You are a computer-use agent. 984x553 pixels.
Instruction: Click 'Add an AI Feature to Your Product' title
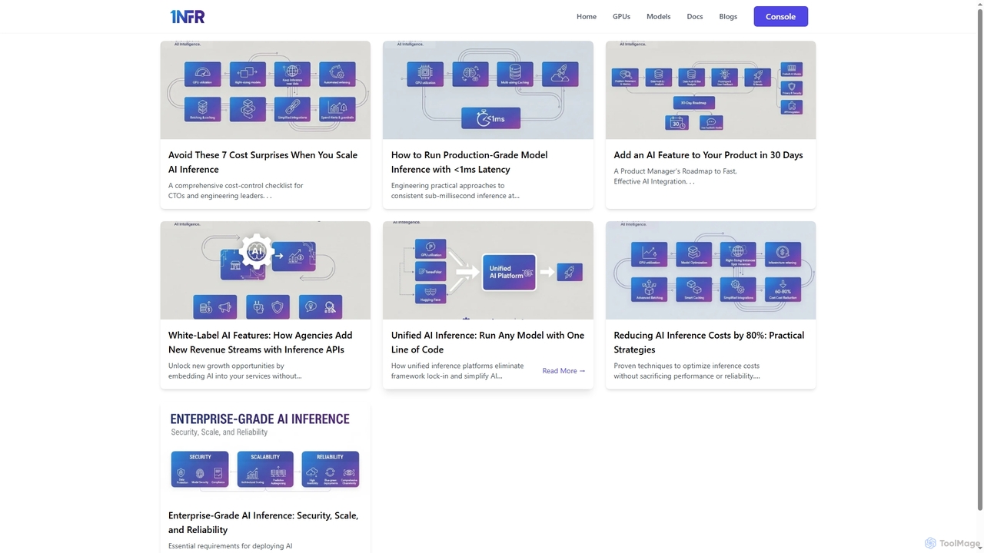click(708, 155)
